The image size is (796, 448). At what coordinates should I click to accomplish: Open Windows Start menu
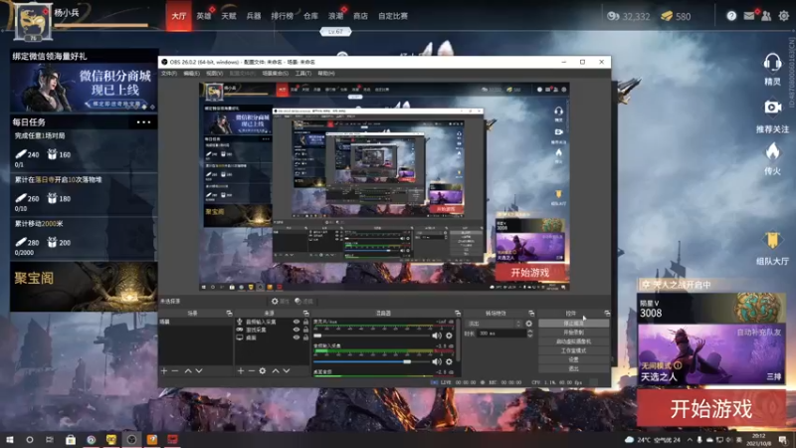pyautogui.click(x=9, y=439)
